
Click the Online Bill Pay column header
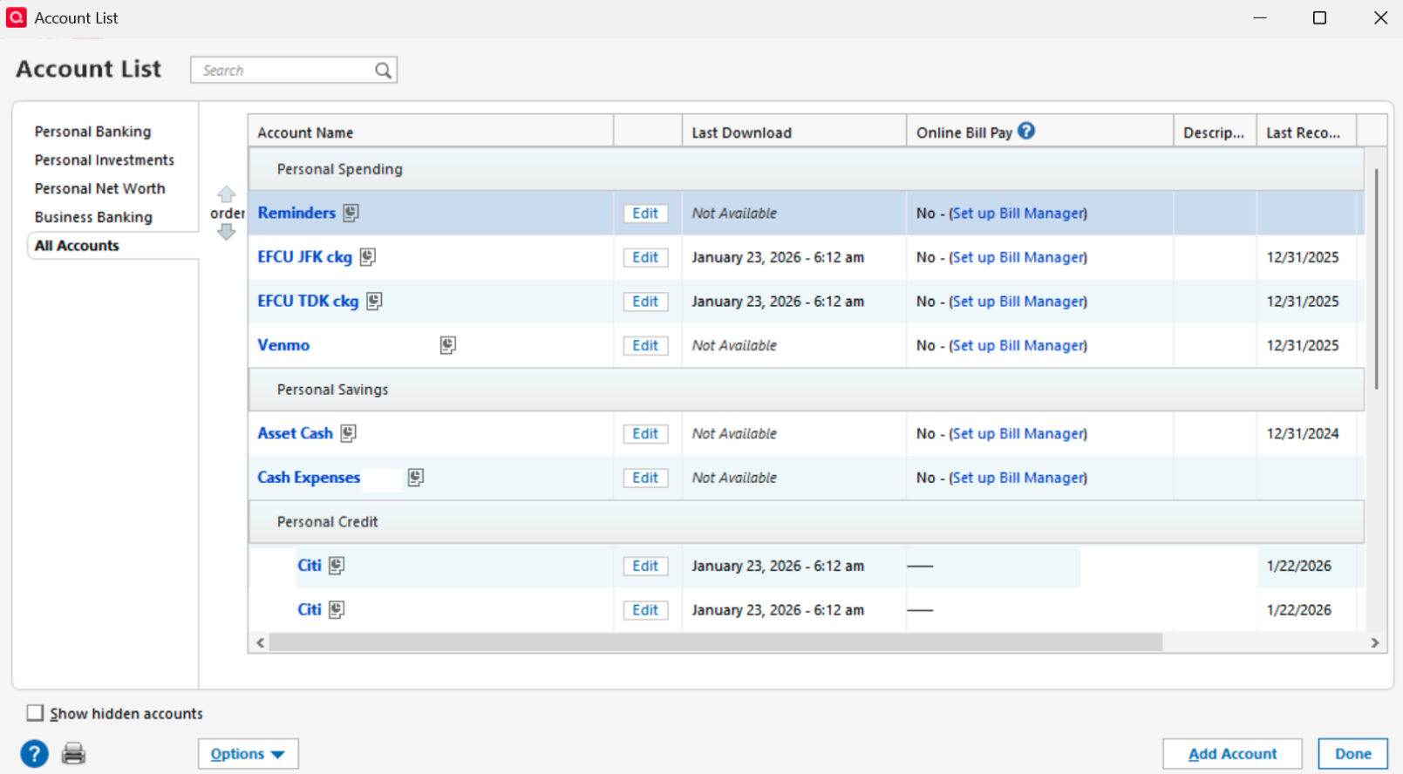click(1040, 132)
